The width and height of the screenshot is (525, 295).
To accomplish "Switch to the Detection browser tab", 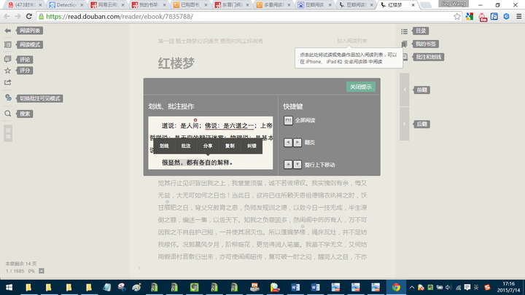I will click(x=66, y=5).
